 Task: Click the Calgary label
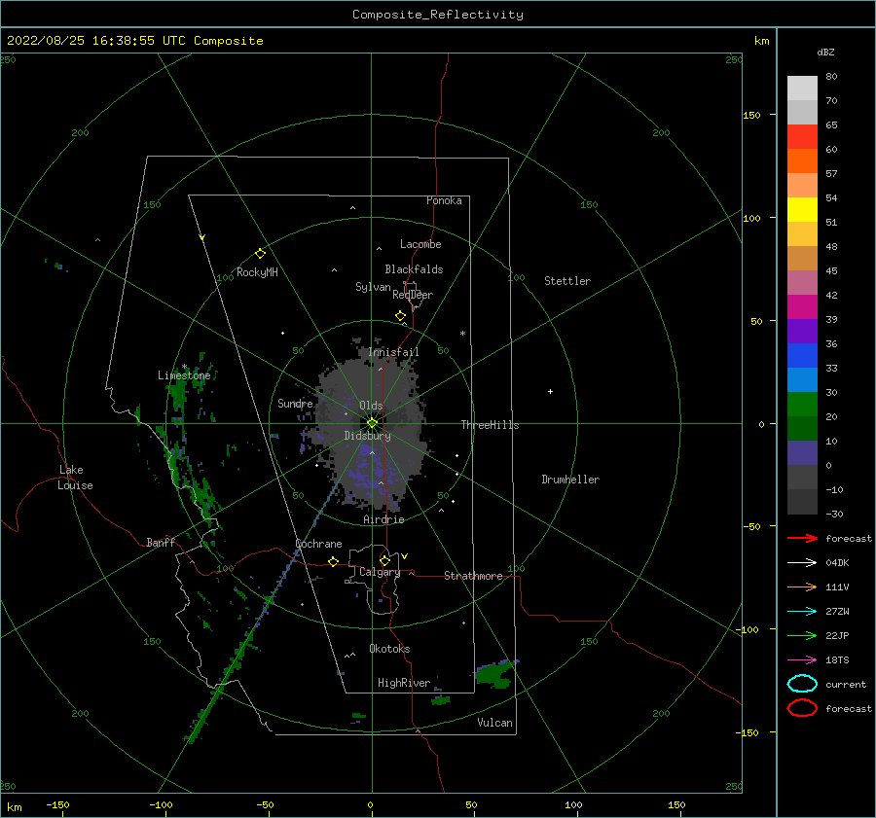(380, 572)
